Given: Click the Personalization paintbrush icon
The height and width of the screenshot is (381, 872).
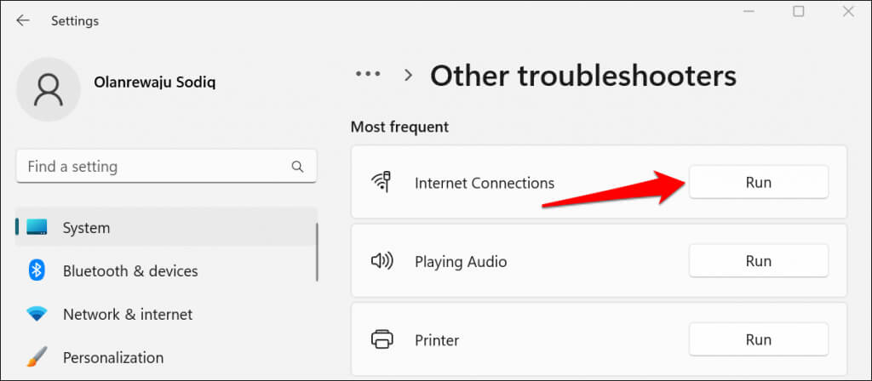Looking at the screenshot, I should (x=37, y=358).
